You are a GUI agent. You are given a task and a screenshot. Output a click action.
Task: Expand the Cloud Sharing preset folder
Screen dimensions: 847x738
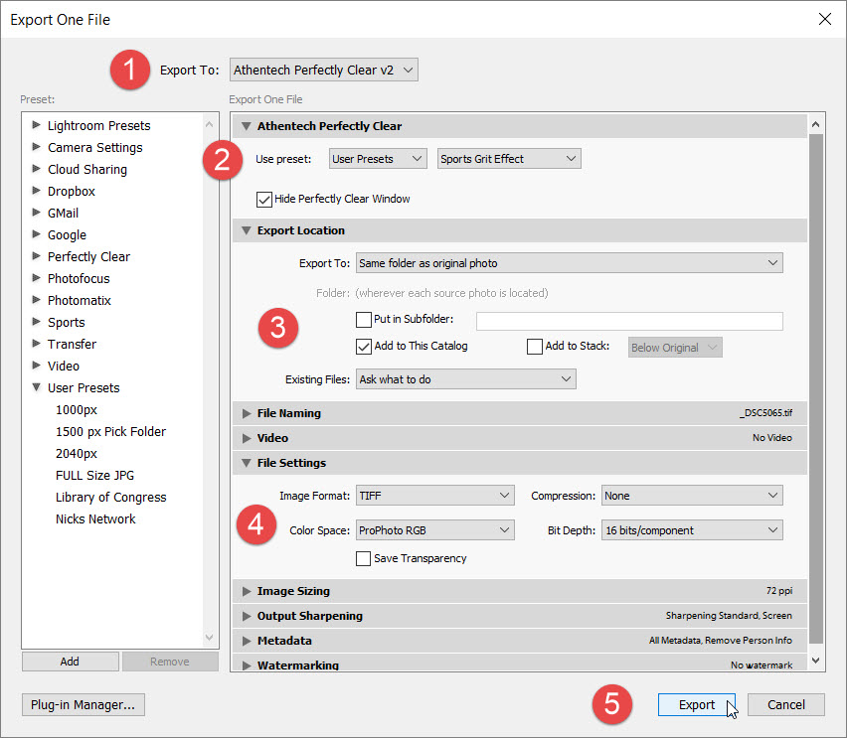(x=36, y=169)
